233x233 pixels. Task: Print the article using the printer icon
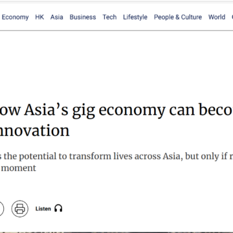(x=20, y=208)
